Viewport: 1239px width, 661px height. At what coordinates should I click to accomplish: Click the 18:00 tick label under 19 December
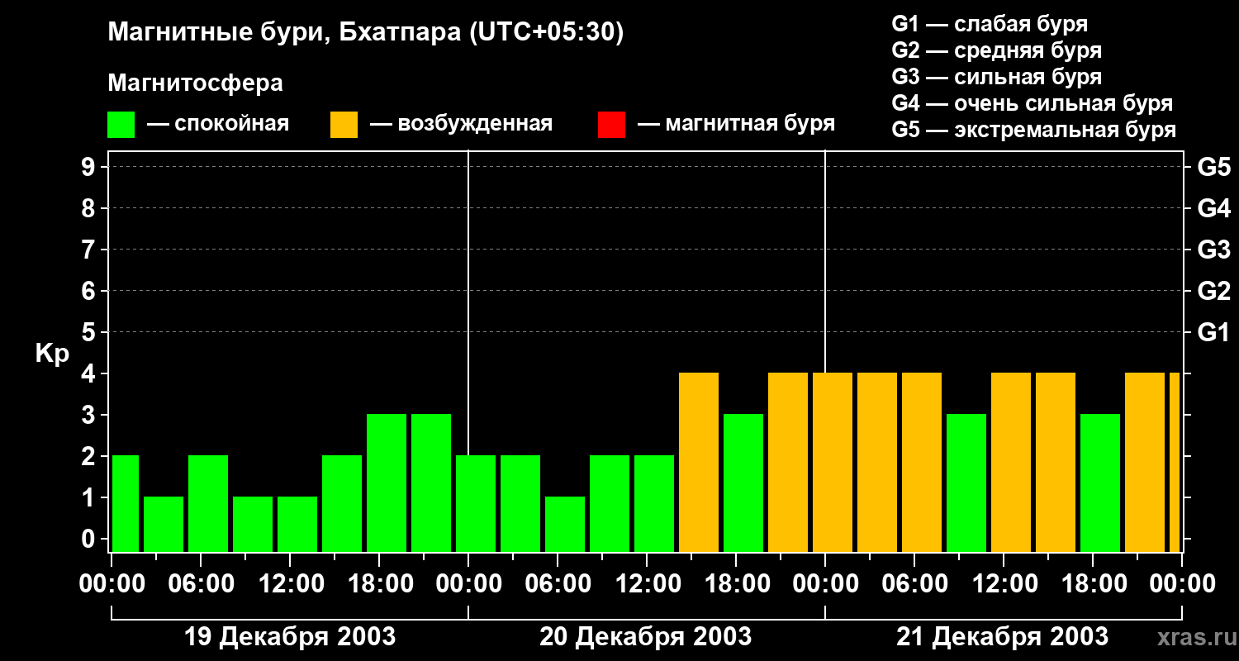click(x=379, y=584)
